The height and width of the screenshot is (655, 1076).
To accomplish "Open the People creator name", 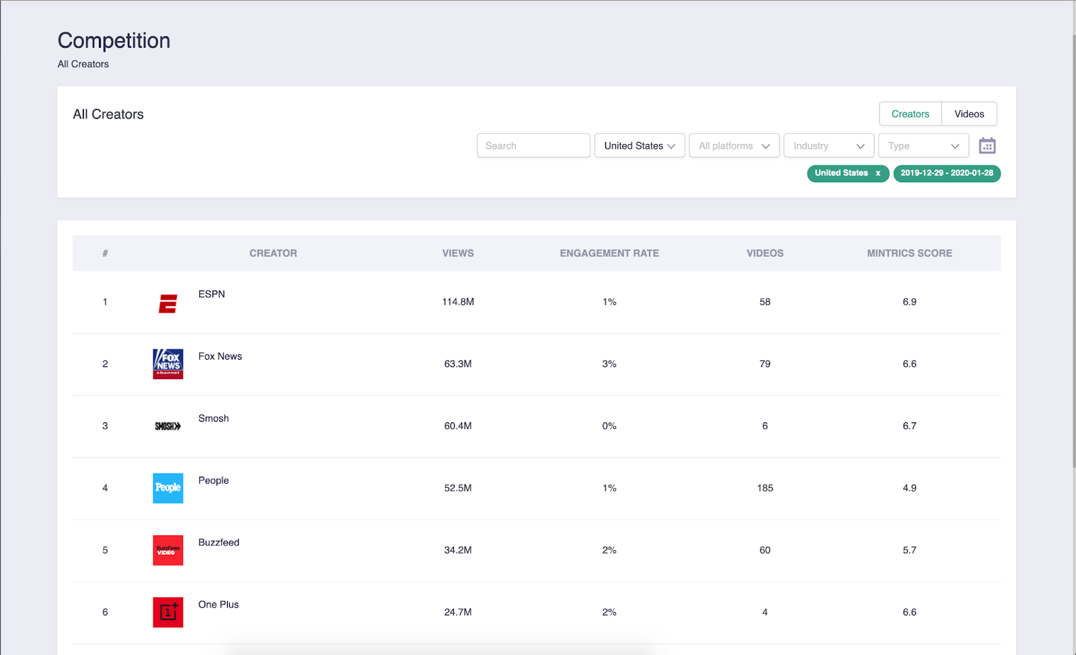I will pos(214,480).
